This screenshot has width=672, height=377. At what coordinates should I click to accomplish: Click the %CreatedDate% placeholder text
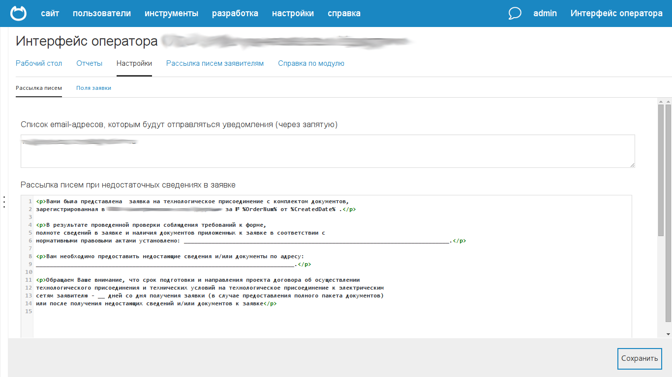[x=312, y=209]
